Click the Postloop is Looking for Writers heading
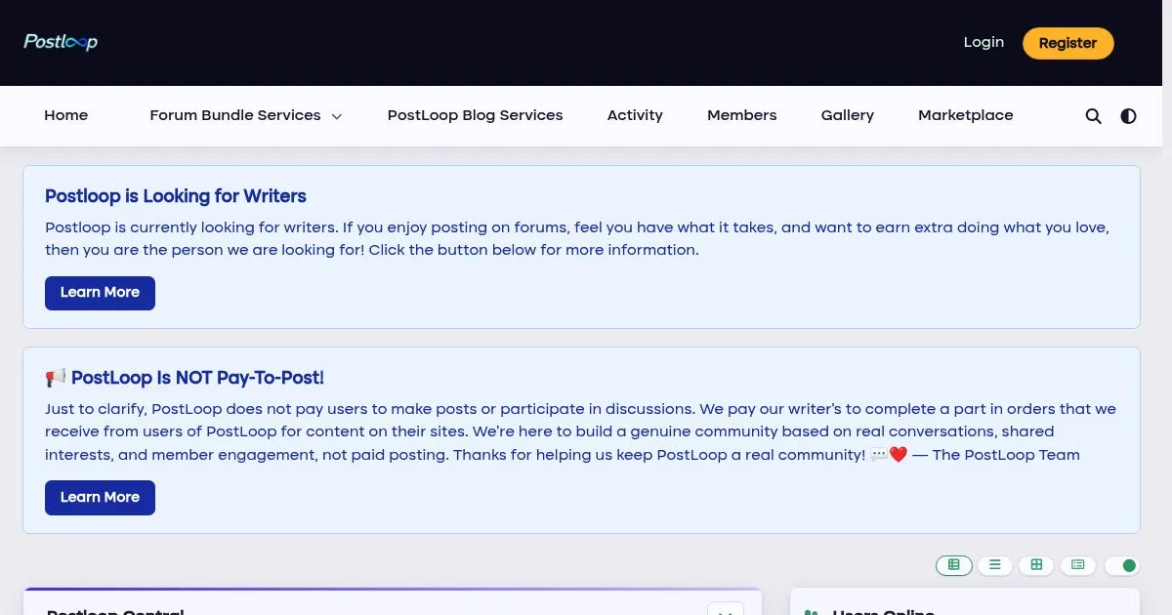The width and height of the screenshot is (1172, 615). [x=176, y=196]
